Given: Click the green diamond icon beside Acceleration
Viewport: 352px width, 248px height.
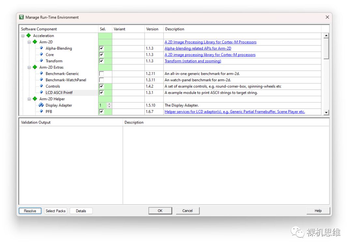Looking at the screenshot, I should 28,36.
